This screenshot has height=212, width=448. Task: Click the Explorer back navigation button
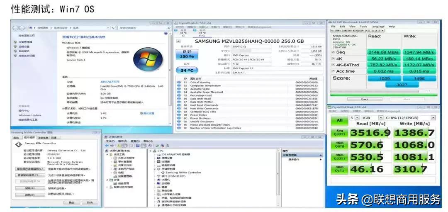pos(16,28)
